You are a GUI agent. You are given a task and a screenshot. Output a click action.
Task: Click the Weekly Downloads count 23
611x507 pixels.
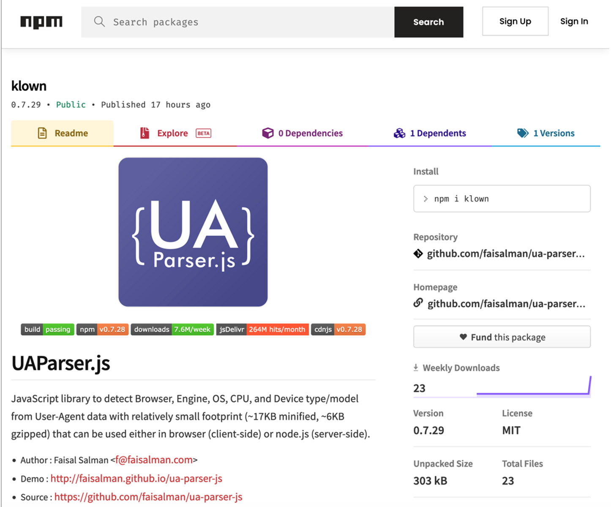(x=419, y=388)
